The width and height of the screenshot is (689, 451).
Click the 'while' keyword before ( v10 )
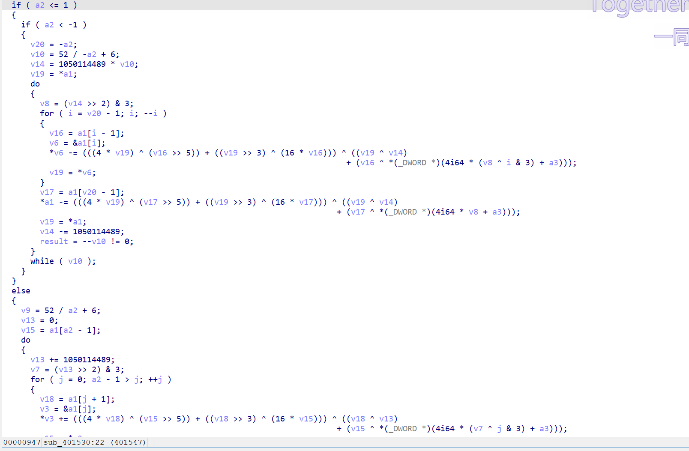(42, 261)
